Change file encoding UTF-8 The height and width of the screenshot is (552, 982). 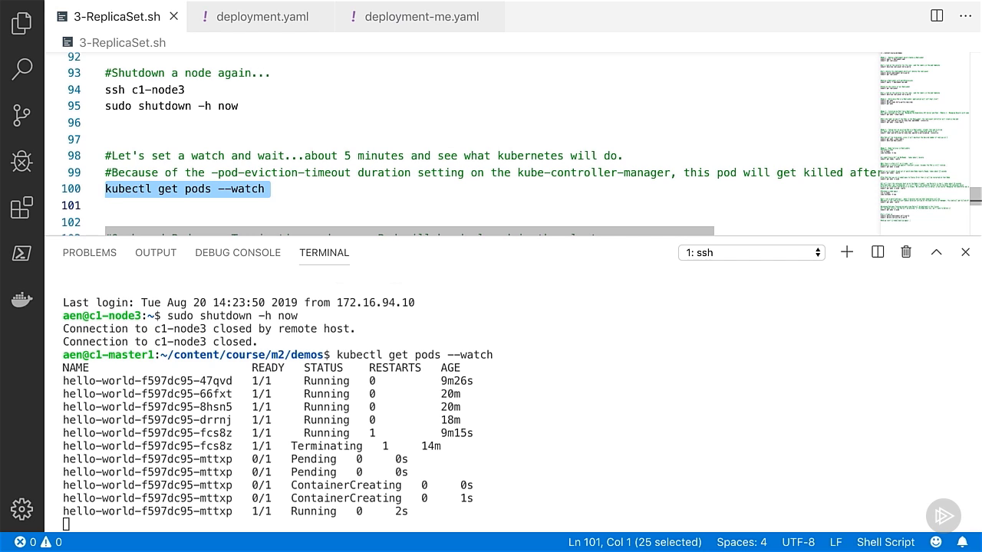[x=798, y=542]
